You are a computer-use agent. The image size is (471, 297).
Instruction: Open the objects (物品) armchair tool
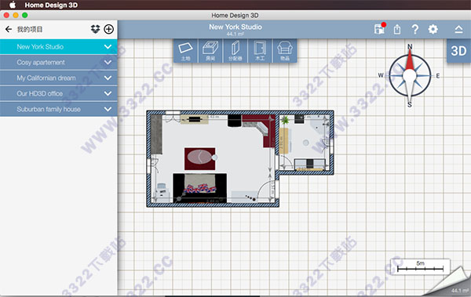(285, 51)
